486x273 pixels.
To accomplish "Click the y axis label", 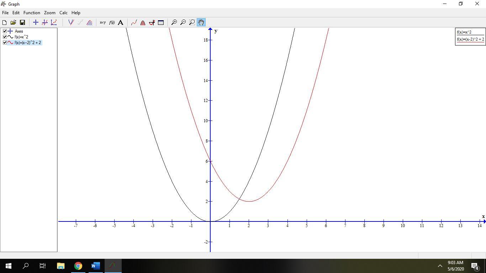I will tap(216, 31).
